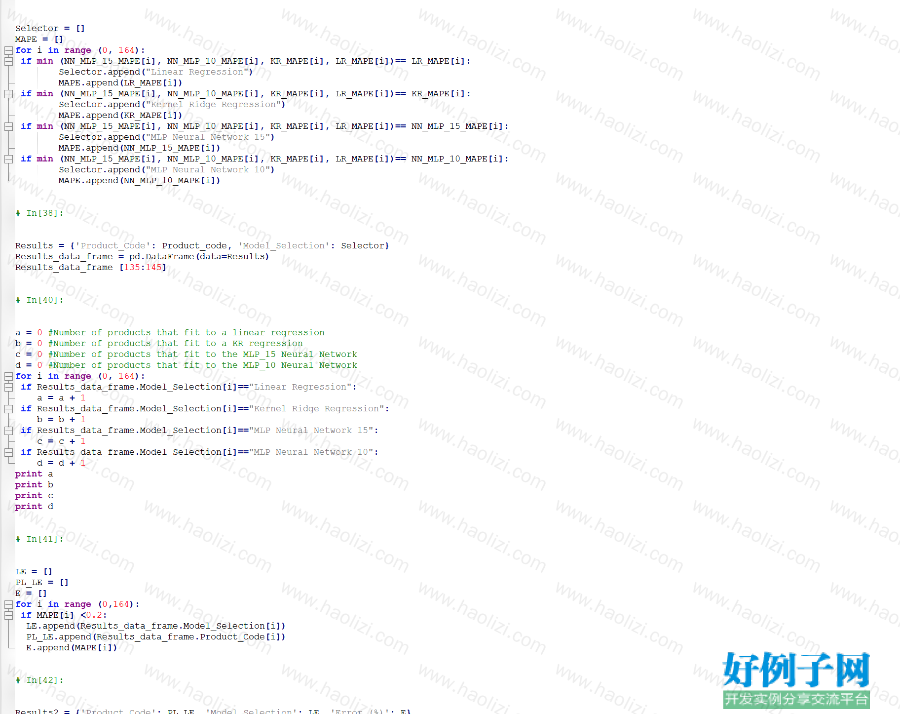This screenshot has height=714, width=900.
Task: Click the line starting "Results = {'Product_Code'"
Action: [x=202, y=246]
